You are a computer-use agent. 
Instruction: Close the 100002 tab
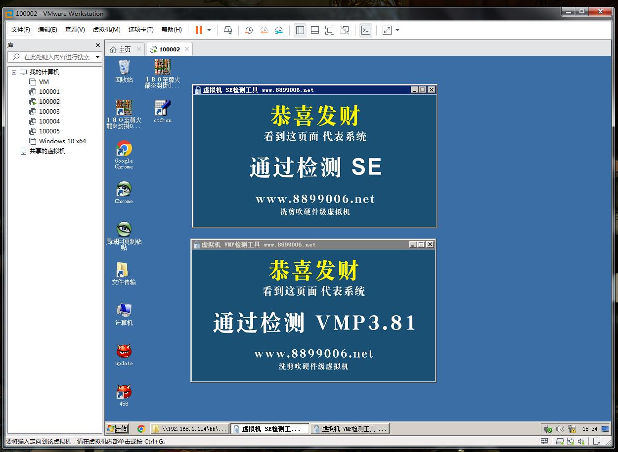186,49
